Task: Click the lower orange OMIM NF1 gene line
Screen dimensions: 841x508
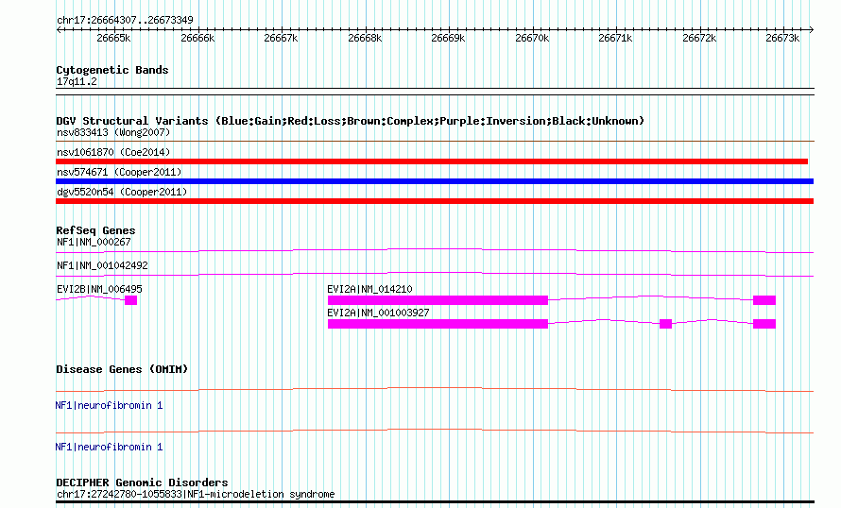Action: click(435, 431)
